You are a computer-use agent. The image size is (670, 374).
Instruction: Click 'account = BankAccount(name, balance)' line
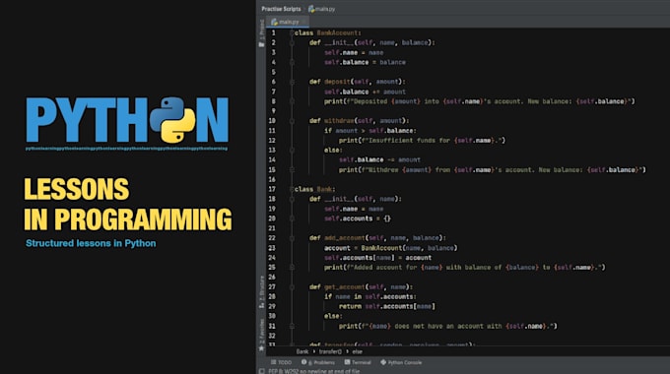tap(390, 248)
